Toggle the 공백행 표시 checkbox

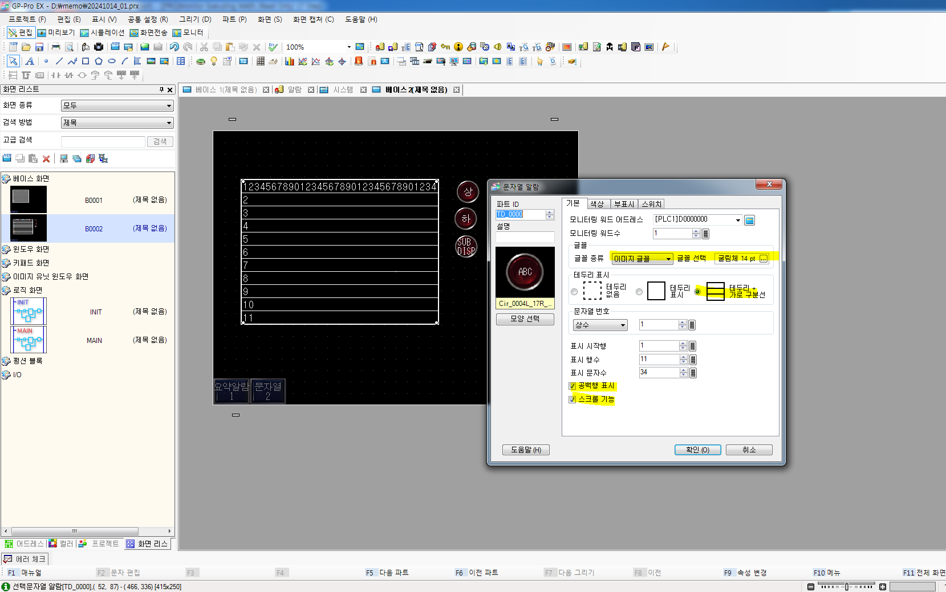573,386
